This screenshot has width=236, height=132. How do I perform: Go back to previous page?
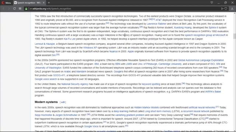coord(4,9)
